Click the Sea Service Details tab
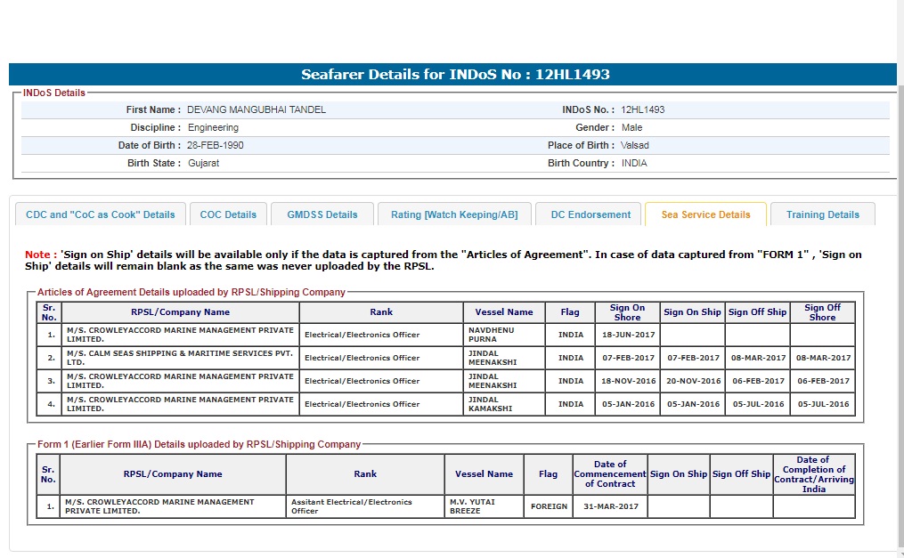This screenshot has height=558, width=904. coord(705,214)
